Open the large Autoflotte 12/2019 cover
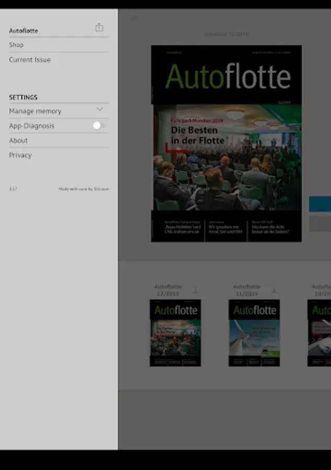The height and width of the screenshot is (470, 331). pos(226,144)
